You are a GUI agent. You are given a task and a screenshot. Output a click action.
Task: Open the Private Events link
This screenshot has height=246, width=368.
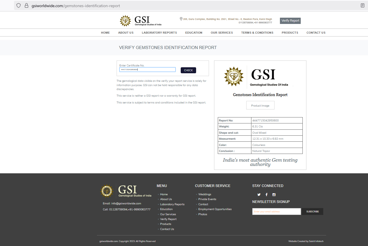(207, 199)
